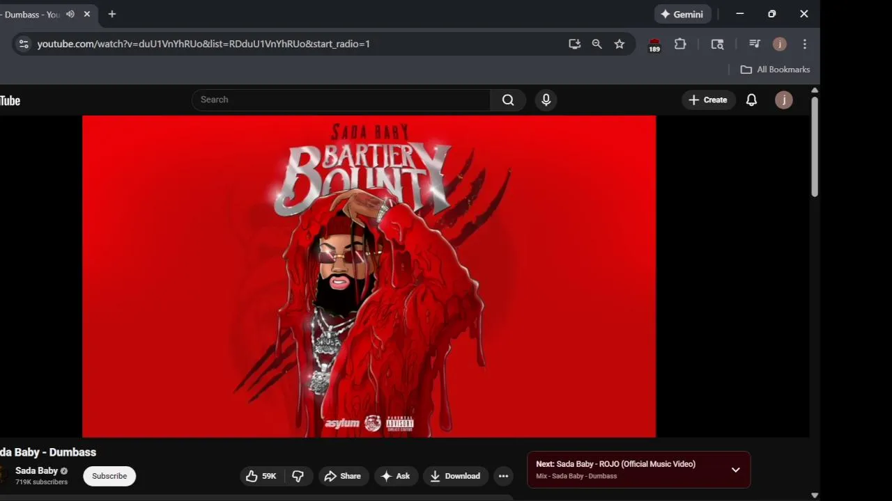
Task: Open the Create menu
Action: [x=707, y=100]
